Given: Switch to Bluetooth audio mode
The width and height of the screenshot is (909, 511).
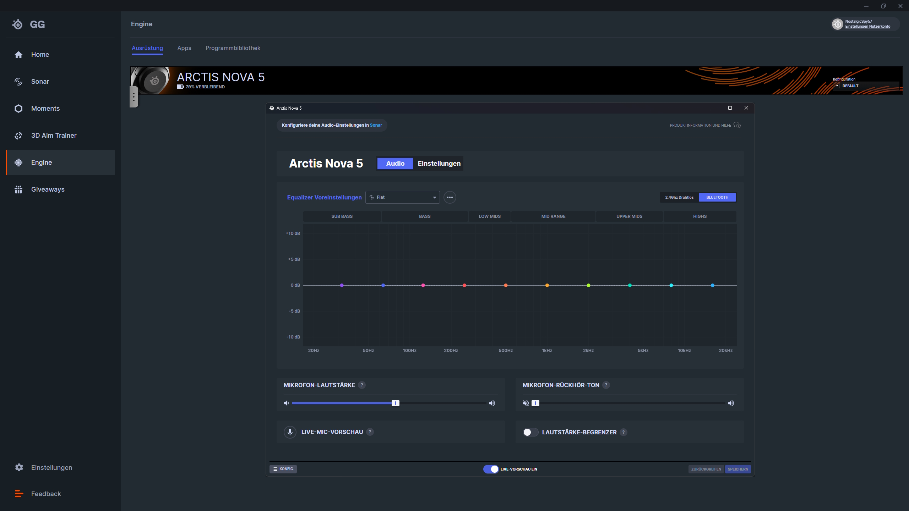Looking at the screenshot, I should (716, 197).
